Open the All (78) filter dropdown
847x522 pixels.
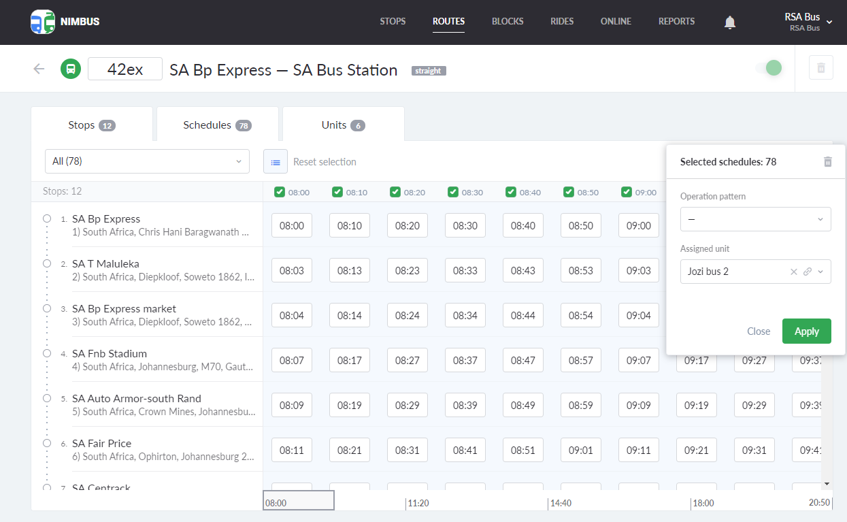click(x=147, y=161)
